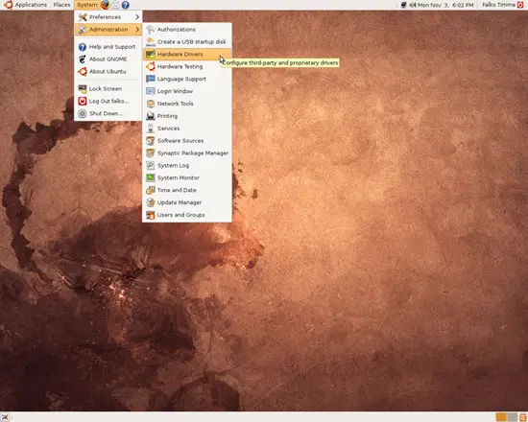Image resolution: width=528 pixels, height=422 pixels.
Task: Click the red power icon beside Falko Timme
Action: tap(520, 5)
